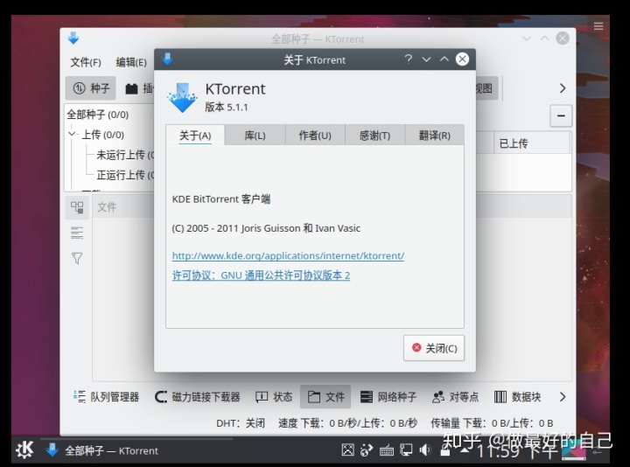Click the KTorrent icon at left of the dialog title bar
630x467 pixels.
tap(167, 59)
